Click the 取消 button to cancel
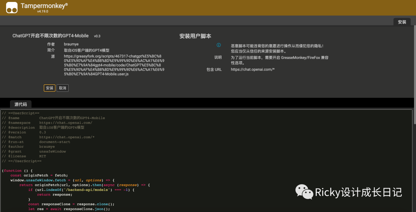Image resolution: width=416 pixels, height=212 pixels. click(63, 88)
